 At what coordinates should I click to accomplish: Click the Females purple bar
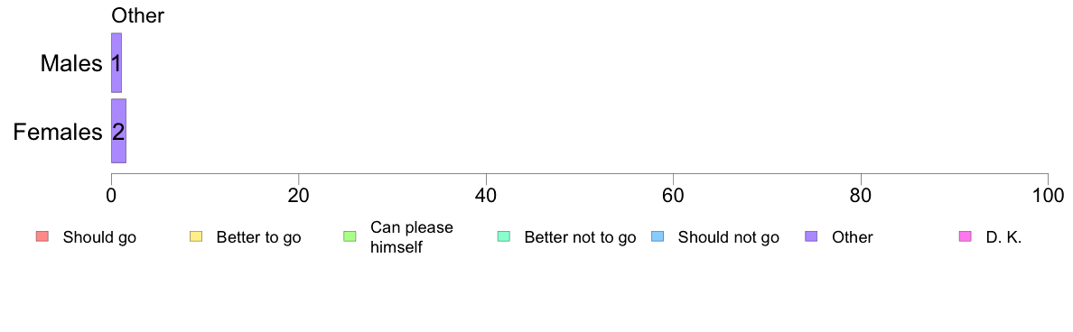pos(118,131)
